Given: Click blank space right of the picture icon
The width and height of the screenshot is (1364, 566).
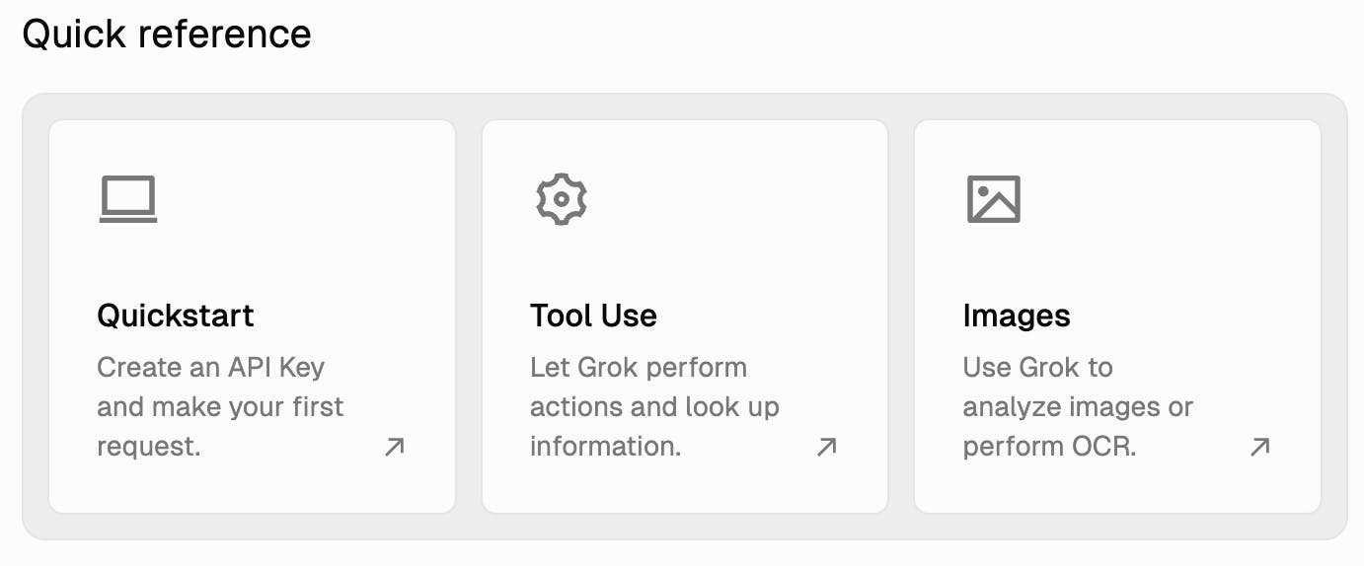Looking at the screenshot, I should point(1165,199).
